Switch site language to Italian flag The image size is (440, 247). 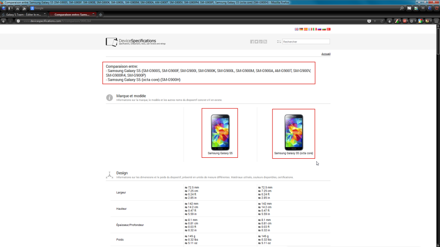coord(315,29)
